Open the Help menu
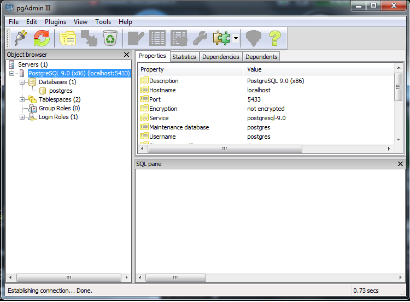The width and height of the screenshot is (410, 302). 125,22
